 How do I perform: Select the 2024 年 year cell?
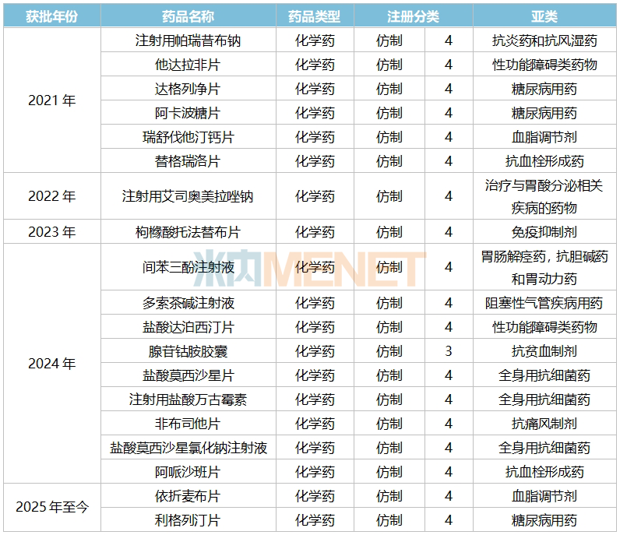point(52,364)
